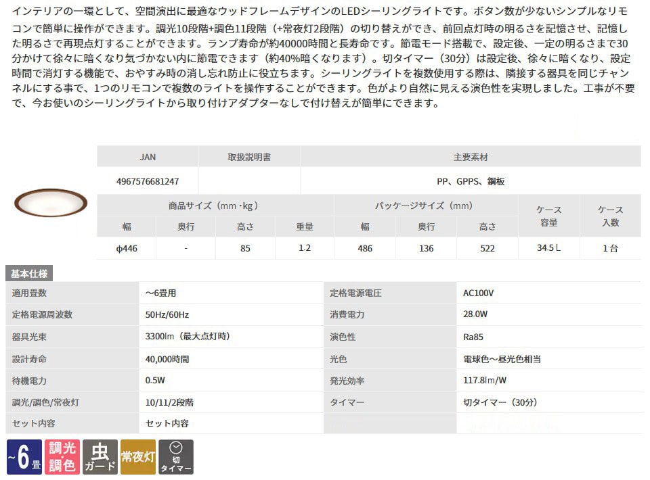Click the empty cell under 取扱説明書

pos(249,181)
